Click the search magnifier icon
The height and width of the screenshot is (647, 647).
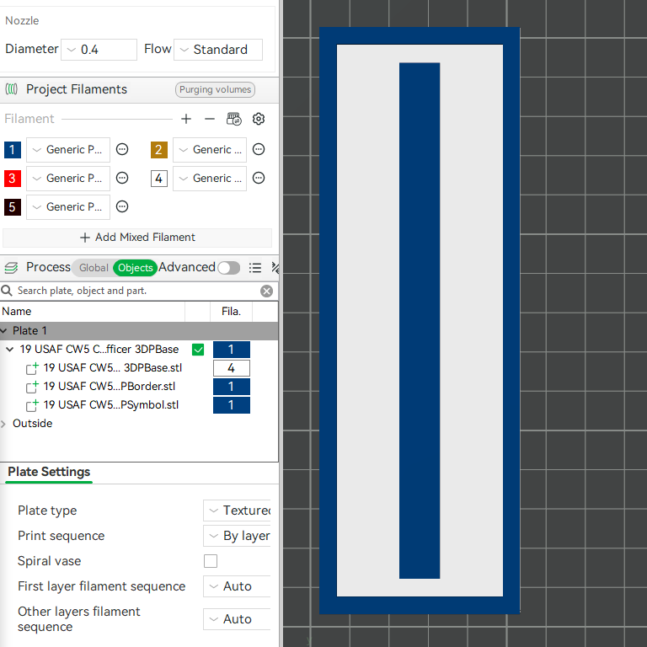click(x=7, y=291)
